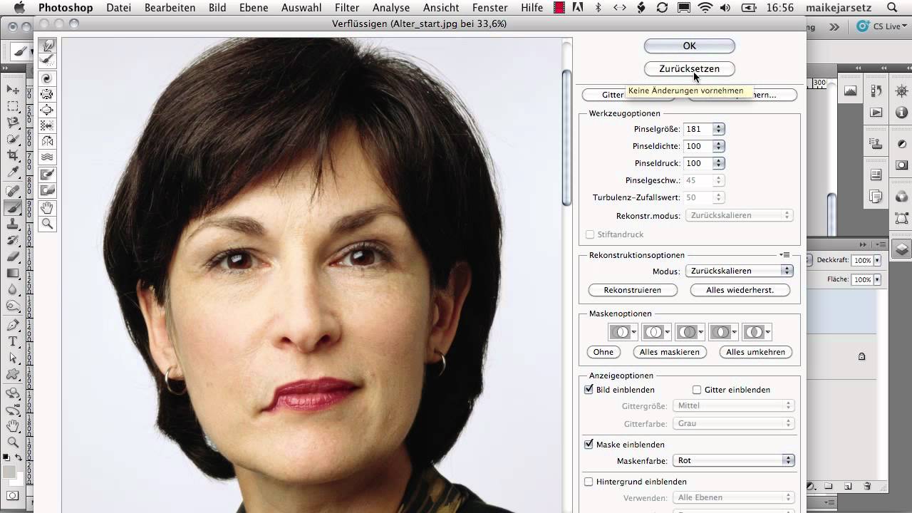Viewport: 912px width, 513px height.
Task: Select the Rectangular Marquee tool
Action: 13,106
